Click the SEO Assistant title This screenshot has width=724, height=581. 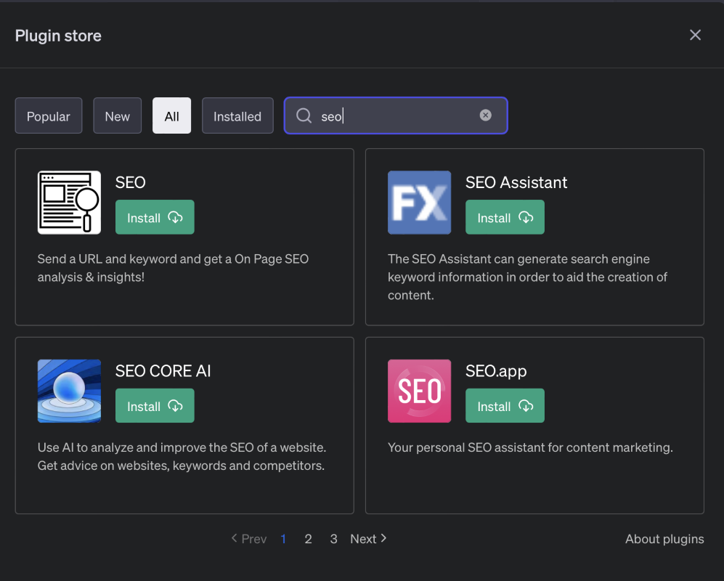point(516,182)
